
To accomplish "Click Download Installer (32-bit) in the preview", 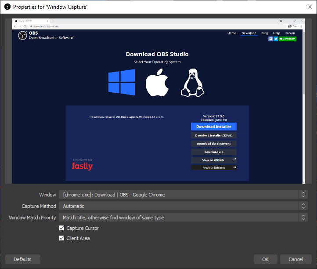I will tap(214, 135).
